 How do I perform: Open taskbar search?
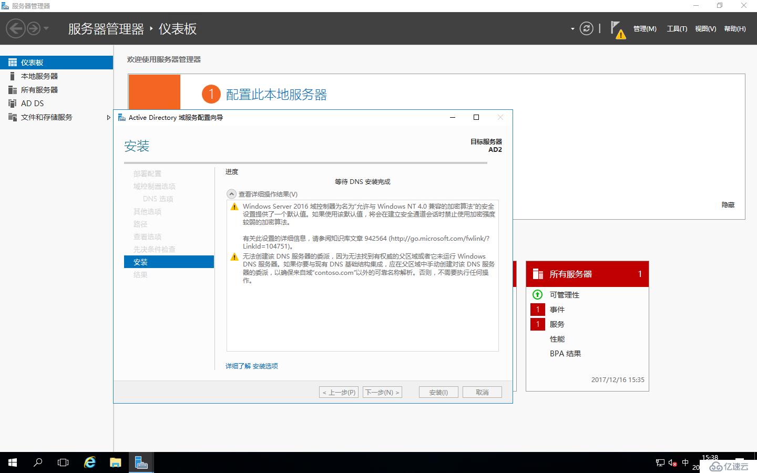(38, 462)
